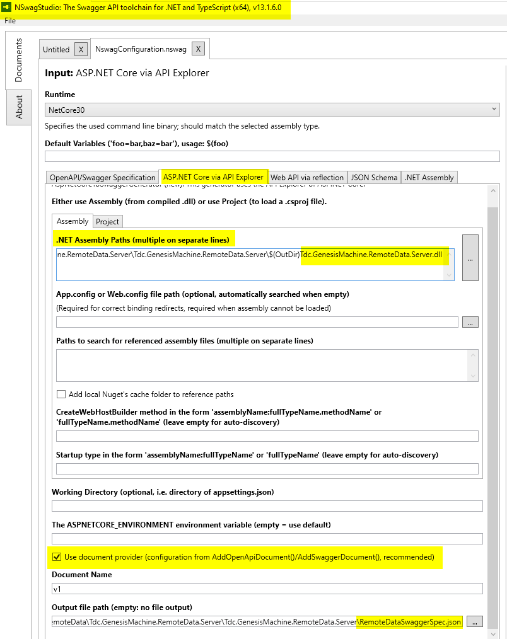This screenshot has width=507, height=639.
Task: Switch to the Documents side tab
Action: 18,60
